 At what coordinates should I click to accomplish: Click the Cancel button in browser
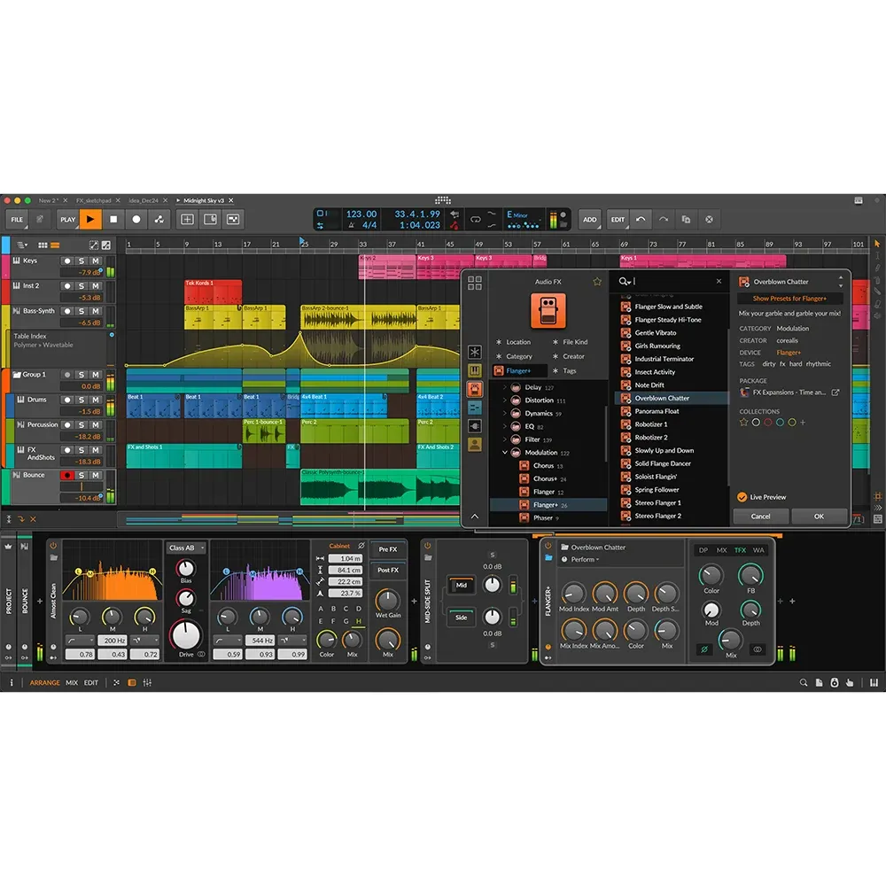(760, 516)
